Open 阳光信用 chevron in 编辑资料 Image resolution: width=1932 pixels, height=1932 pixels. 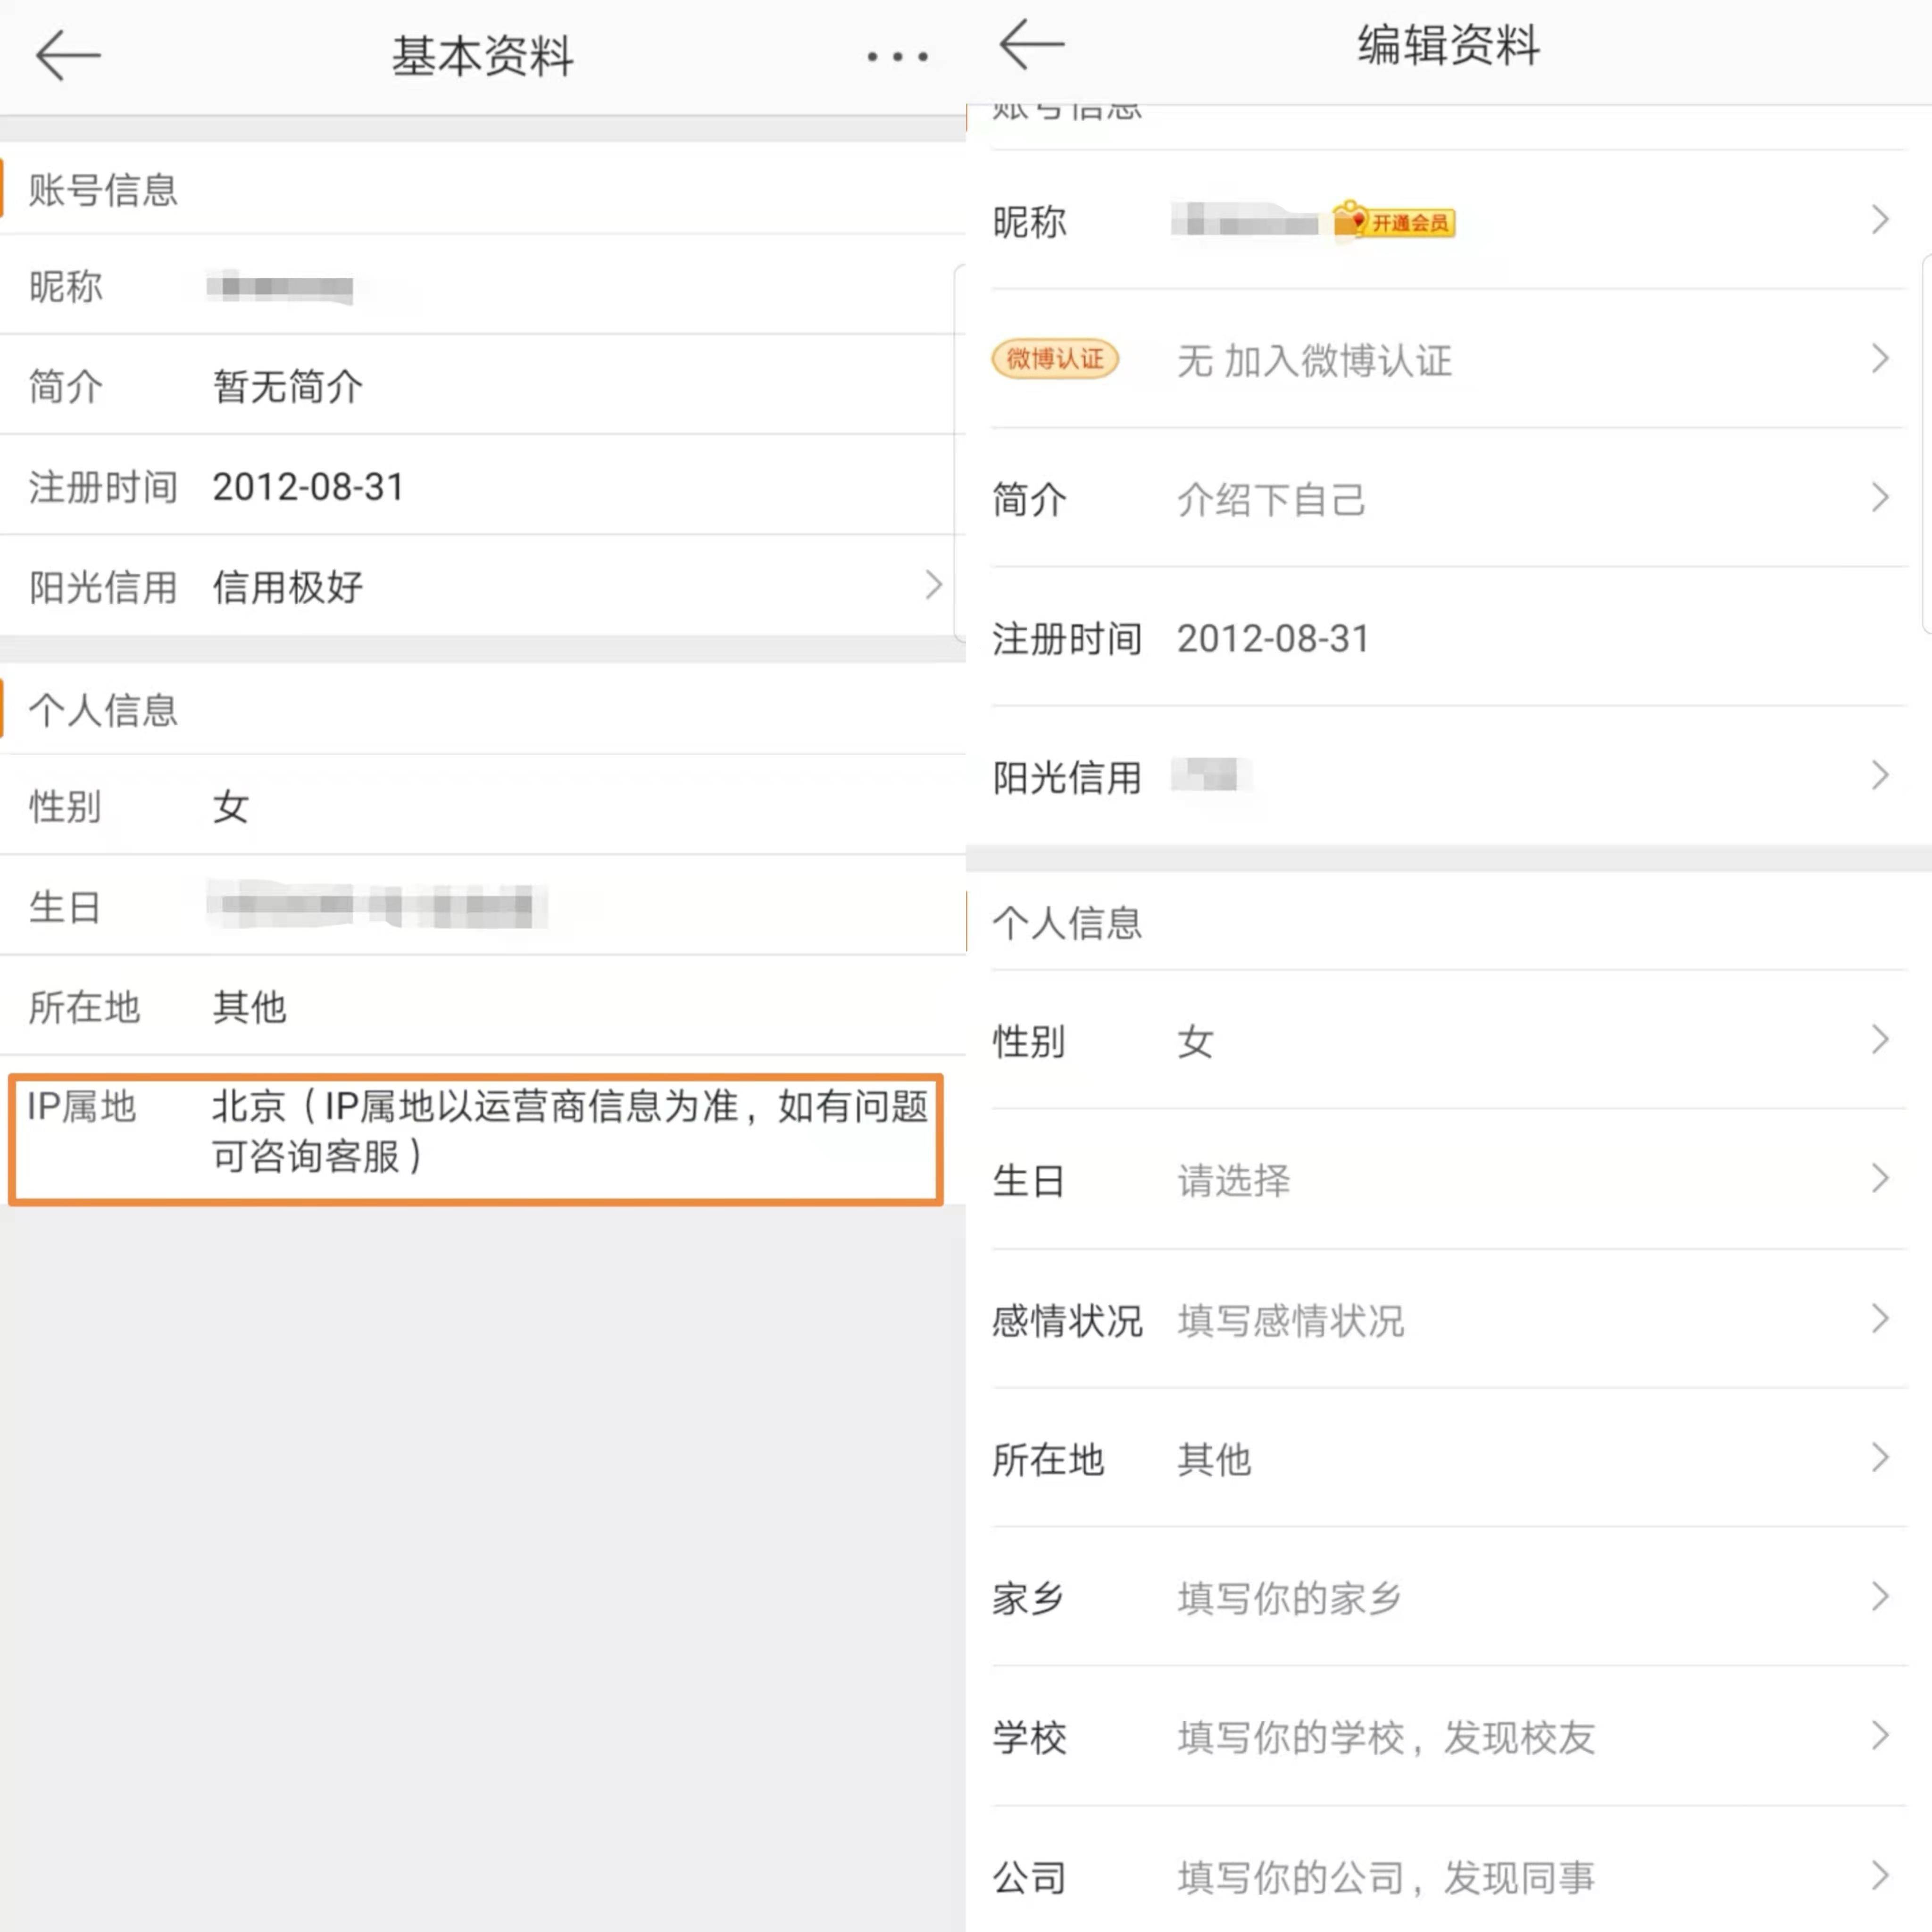pyautogui.click(x=1880, y=776)
